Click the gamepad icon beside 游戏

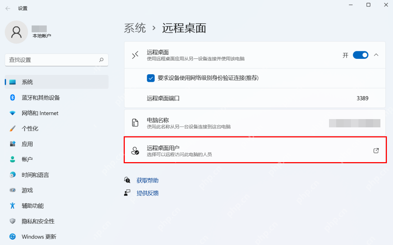click(x=13, y=190)
